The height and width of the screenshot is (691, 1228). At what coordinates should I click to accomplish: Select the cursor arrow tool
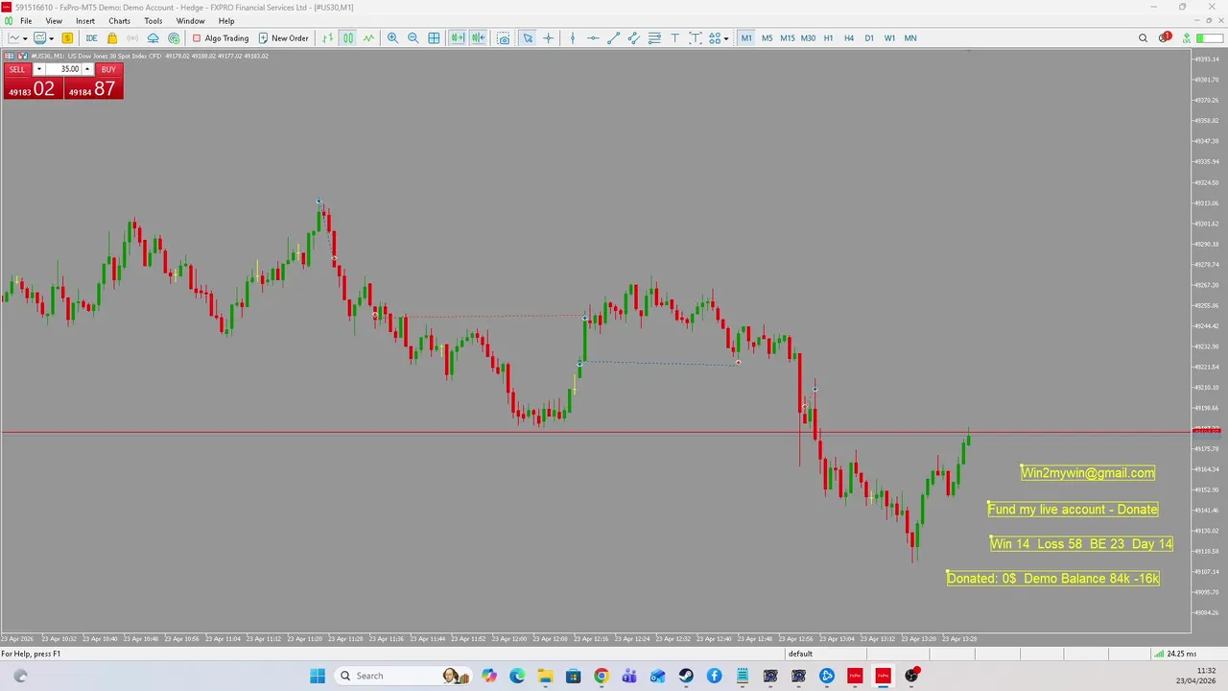(x=528, y=38)
